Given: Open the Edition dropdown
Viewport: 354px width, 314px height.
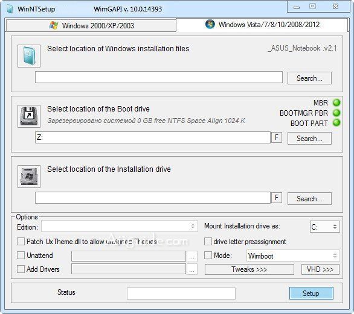Looking at the screenshot, I should pos(120,226).
